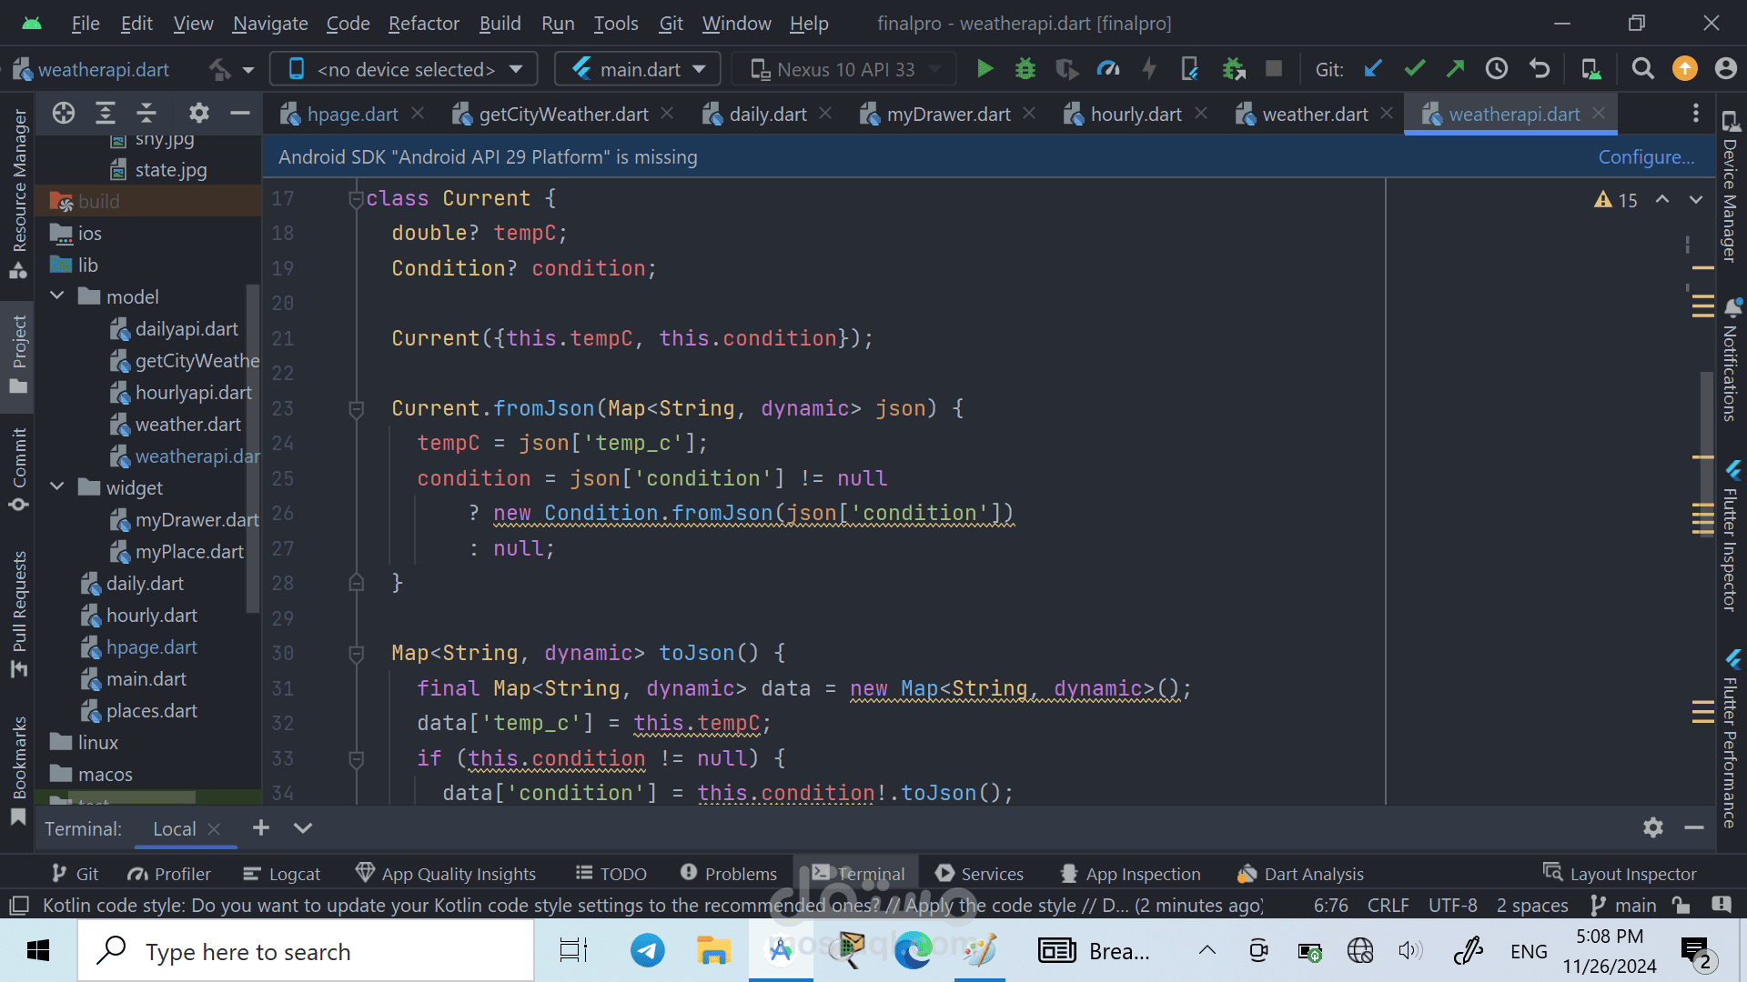Collapse the widget folder in project tree
The height and width of the screenshot is (982, 1747).
point(57,487)
